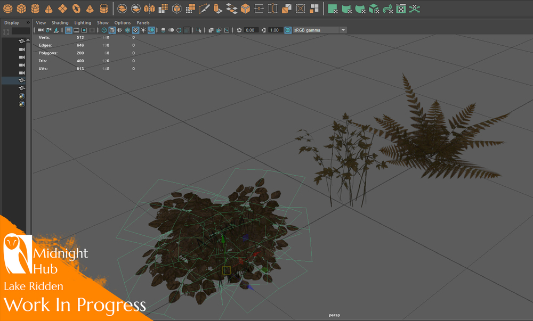Open the Shading menu
The height and width of the screenshot is (321, 533).
pos(60,23)
